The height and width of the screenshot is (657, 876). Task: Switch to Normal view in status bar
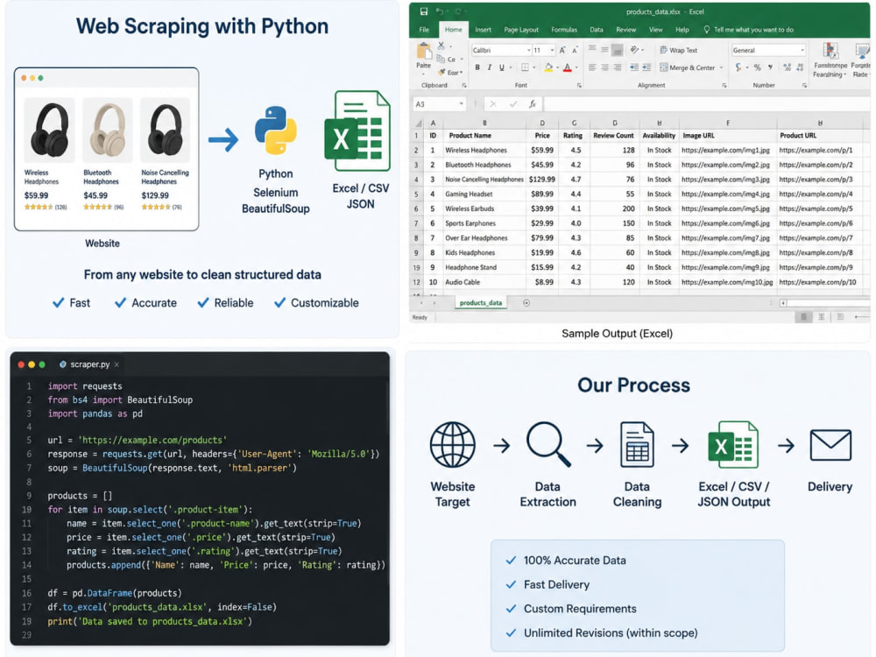pos(803,317)
